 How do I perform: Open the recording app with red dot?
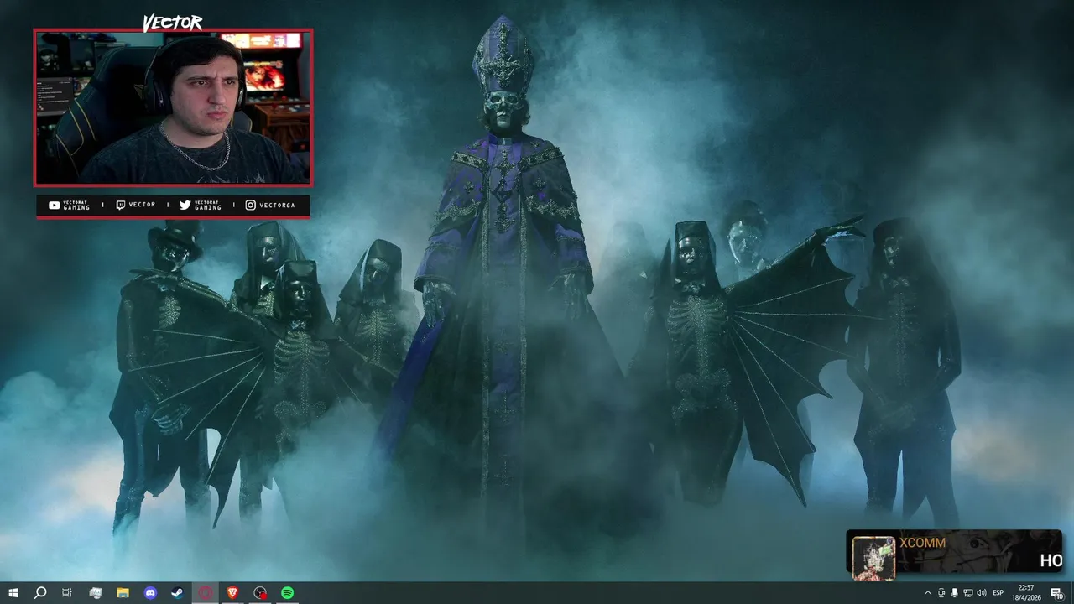[261, 593]
